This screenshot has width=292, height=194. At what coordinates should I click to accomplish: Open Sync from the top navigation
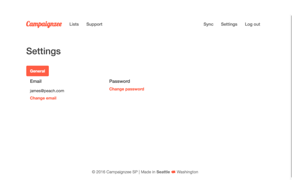point(208,24)
